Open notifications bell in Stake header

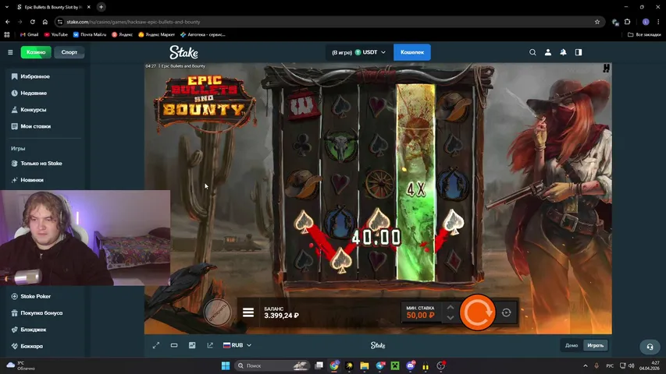[x=563, y=52]
